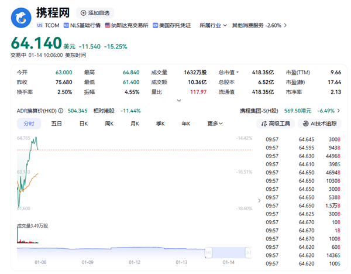Select the 分时 chart tab

click(x=29, y=124)
